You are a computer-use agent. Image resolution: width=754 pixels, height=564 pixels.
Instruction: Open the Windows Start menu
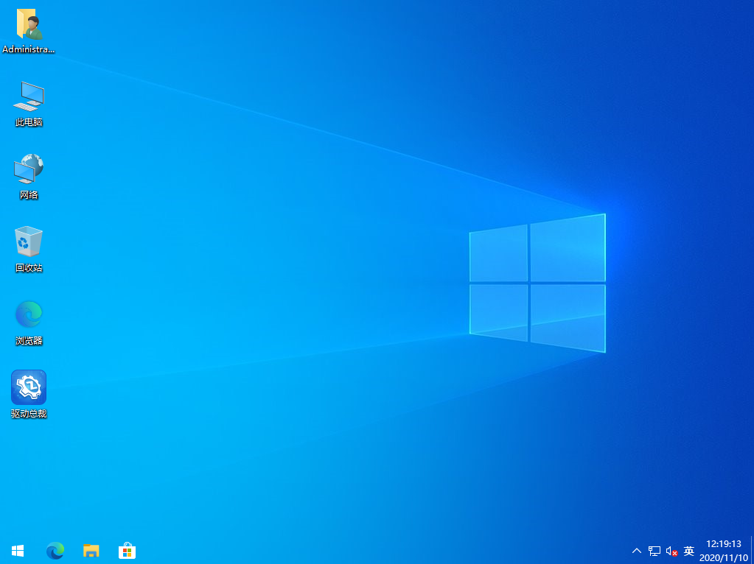[18, 551]
